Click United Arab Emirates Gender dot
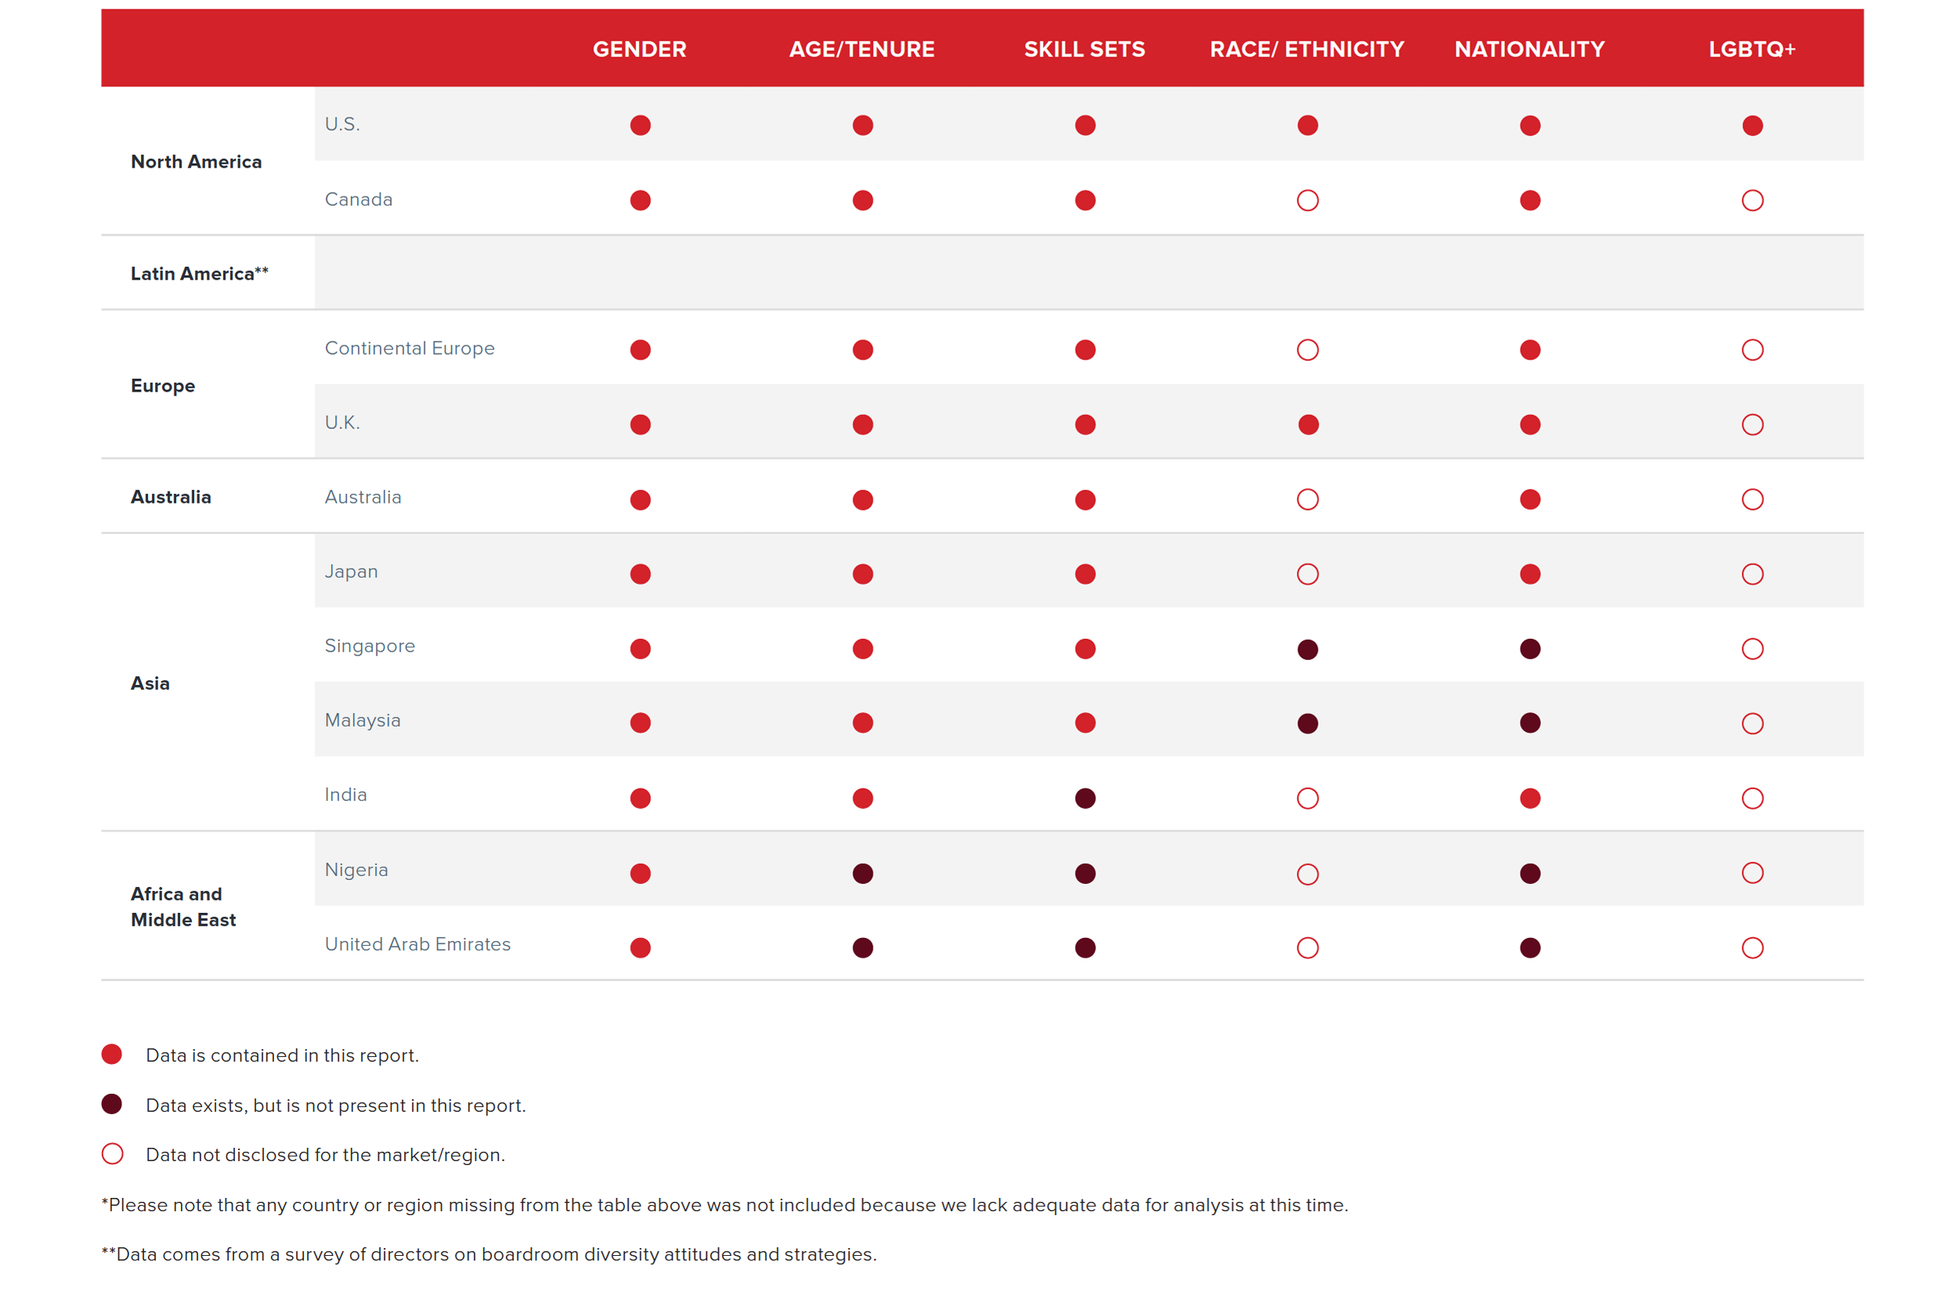The height and width of the screenshot is (1306, 1938). point(640,948)
